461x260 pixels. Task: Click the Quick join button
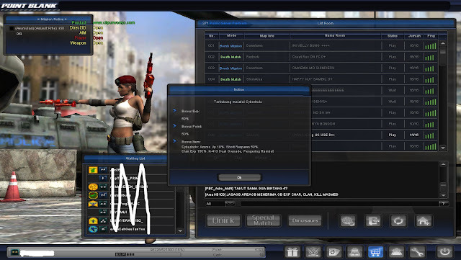[x=223, y=220]
